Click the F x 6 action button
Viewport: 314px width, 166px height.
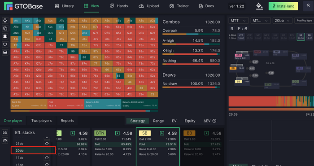242,28
